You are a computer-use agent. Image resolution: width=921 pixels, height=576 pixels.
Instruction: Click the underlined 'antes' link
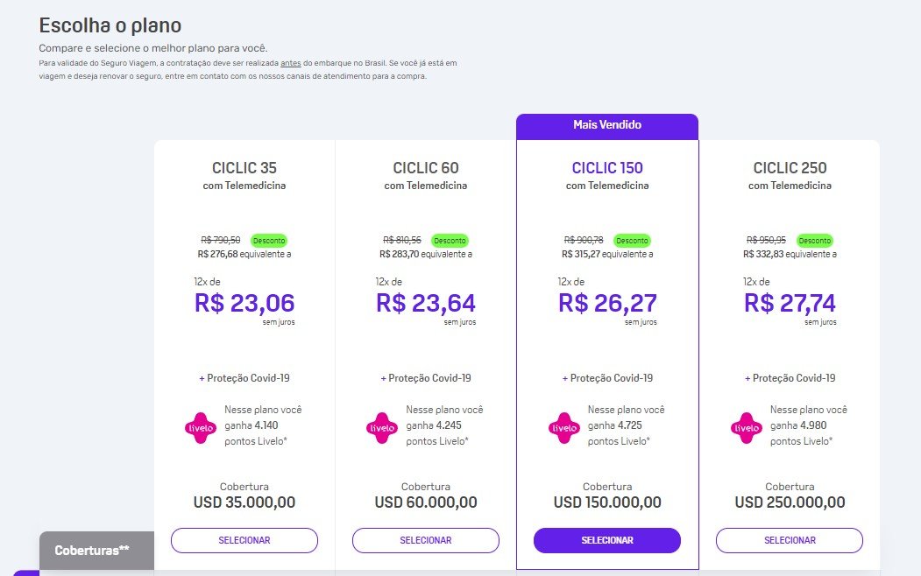pos(291,63)
